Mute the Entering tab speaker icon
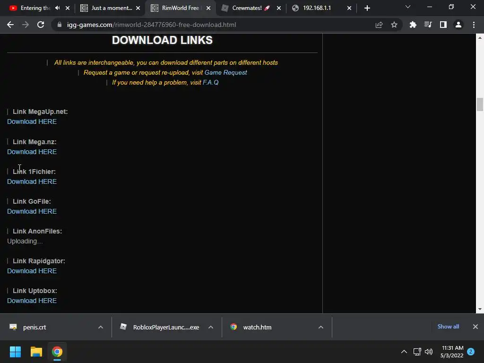 point(57,8)
